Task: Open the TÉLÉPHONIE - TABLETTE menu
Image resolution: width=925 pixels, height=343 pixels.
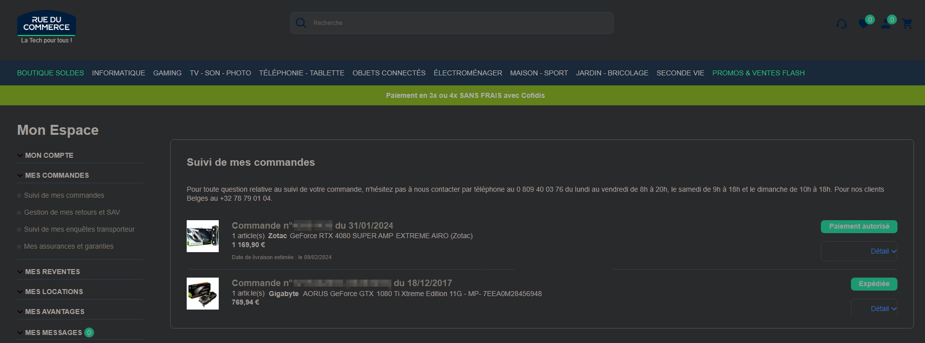Action: coord(302,73)
